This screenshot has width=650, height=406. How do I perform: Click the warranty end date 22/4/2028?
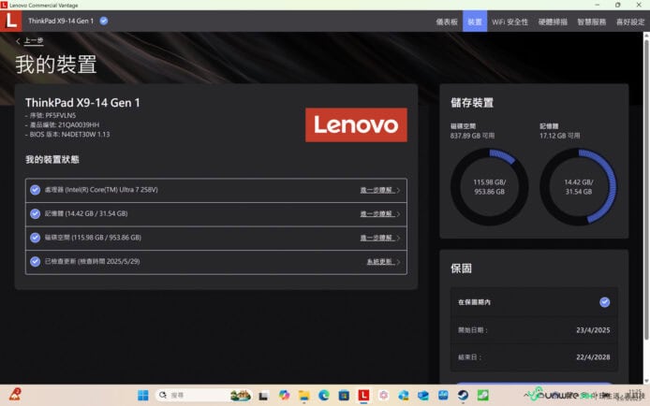[593, 357]
